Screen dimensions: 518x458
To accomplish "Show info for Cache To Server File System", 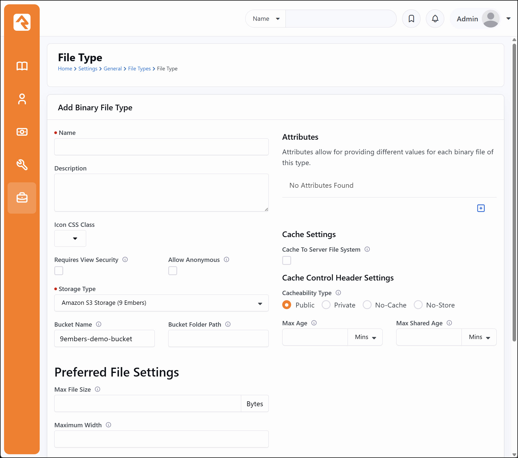I will [367, 249].
